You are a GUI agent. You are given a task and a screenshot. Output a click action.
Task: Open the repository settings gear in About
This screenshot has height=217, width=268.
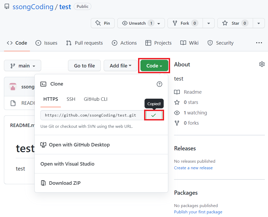pyautogui.click(x=262, y=64)
